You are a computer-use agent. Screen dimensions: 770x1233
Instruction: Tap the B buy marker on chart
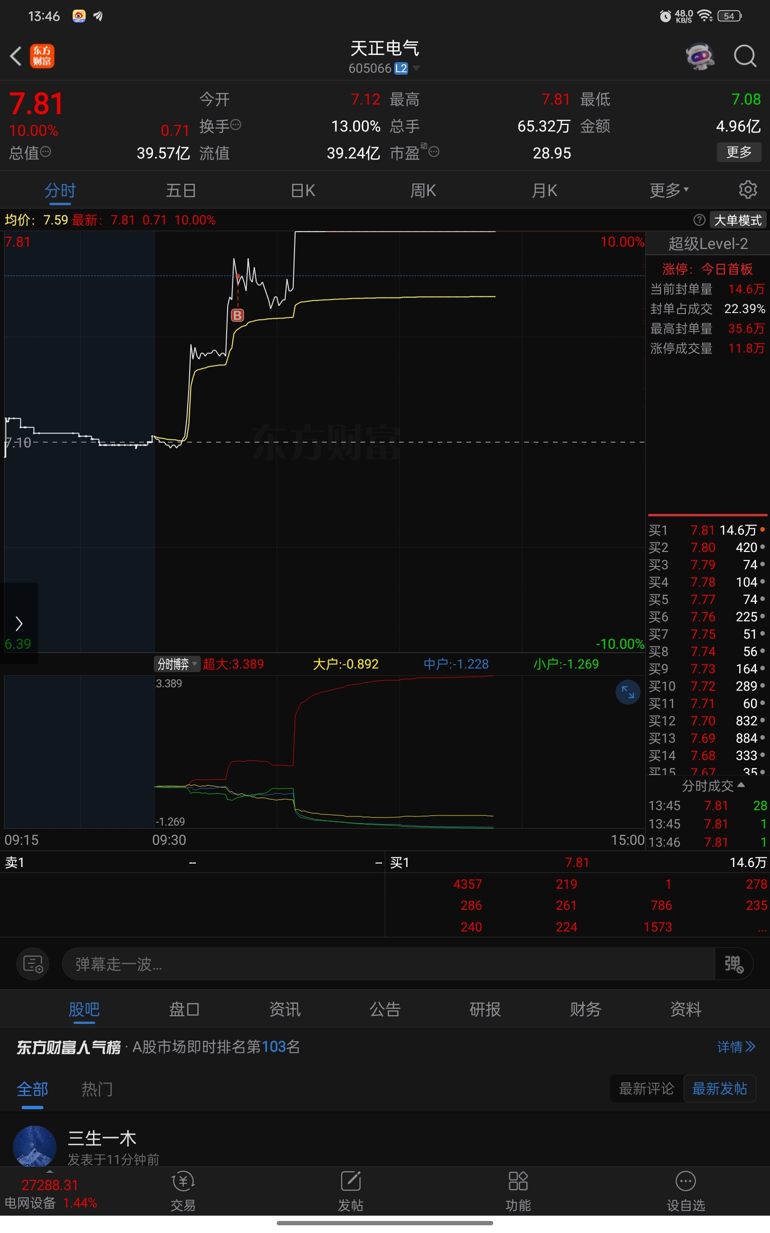237,315
